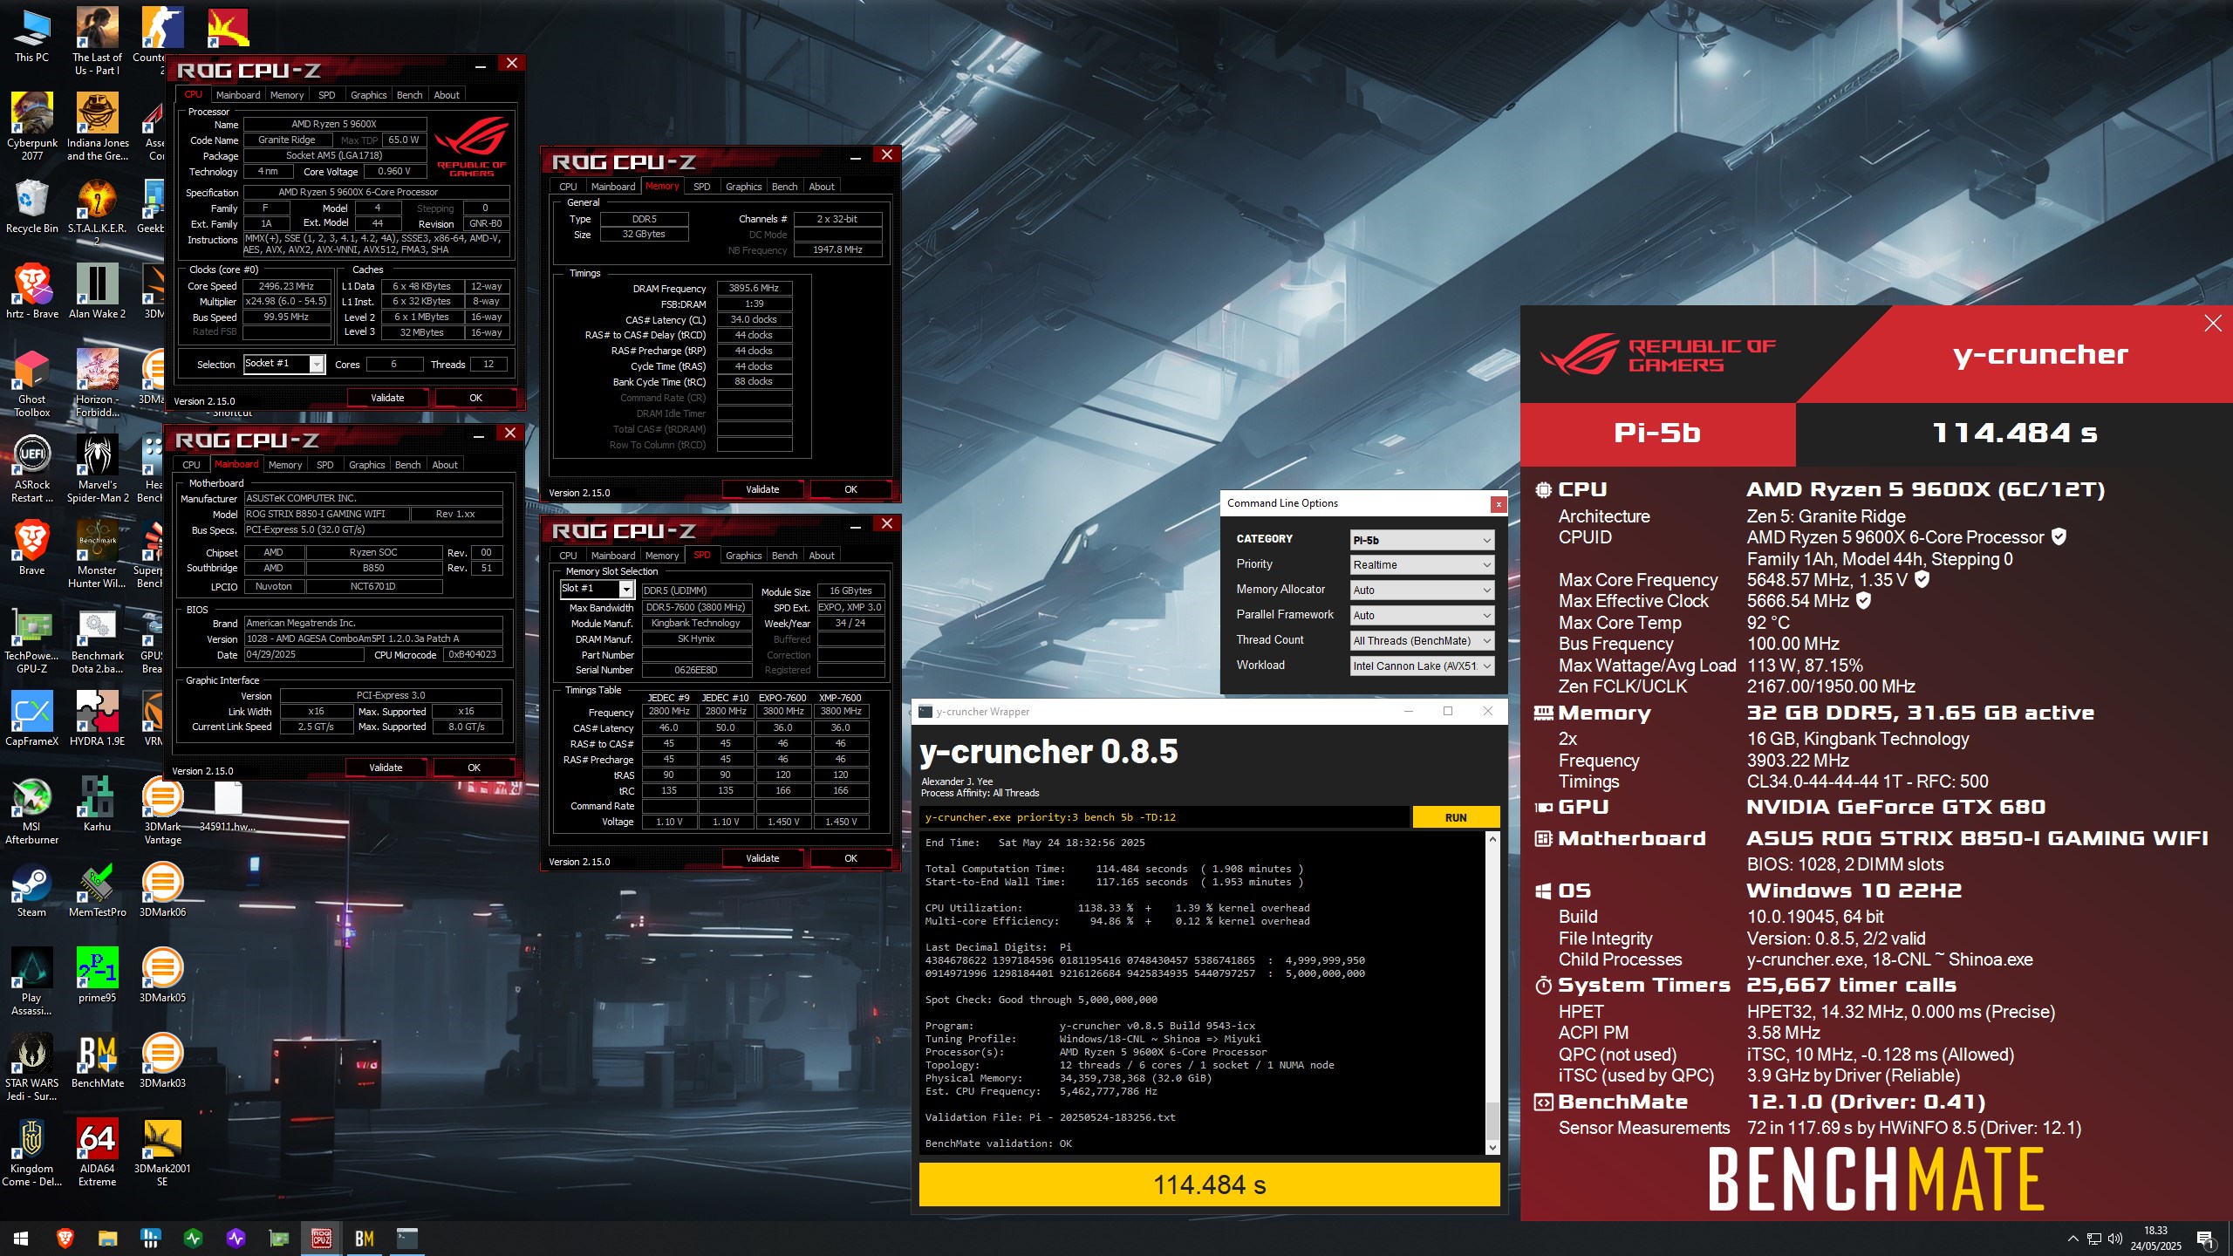The image size is (2233, 1256).
Task: Launch Cyberpunk 2077 desktop shortcut
Action: (31, 126)
